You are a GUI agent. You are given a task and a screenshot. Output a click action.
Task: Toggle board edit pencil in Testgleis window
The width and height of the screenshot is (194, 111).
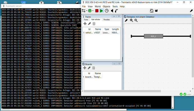126,21
